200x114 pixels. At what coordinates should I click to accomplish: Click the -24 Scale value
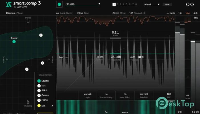tap(187, 95)
